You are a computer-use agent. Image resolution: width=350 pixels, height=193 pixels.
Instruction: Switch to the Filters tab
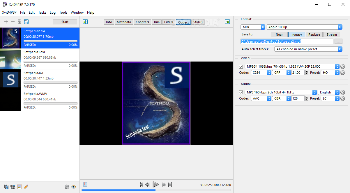[x=169, y=22]
